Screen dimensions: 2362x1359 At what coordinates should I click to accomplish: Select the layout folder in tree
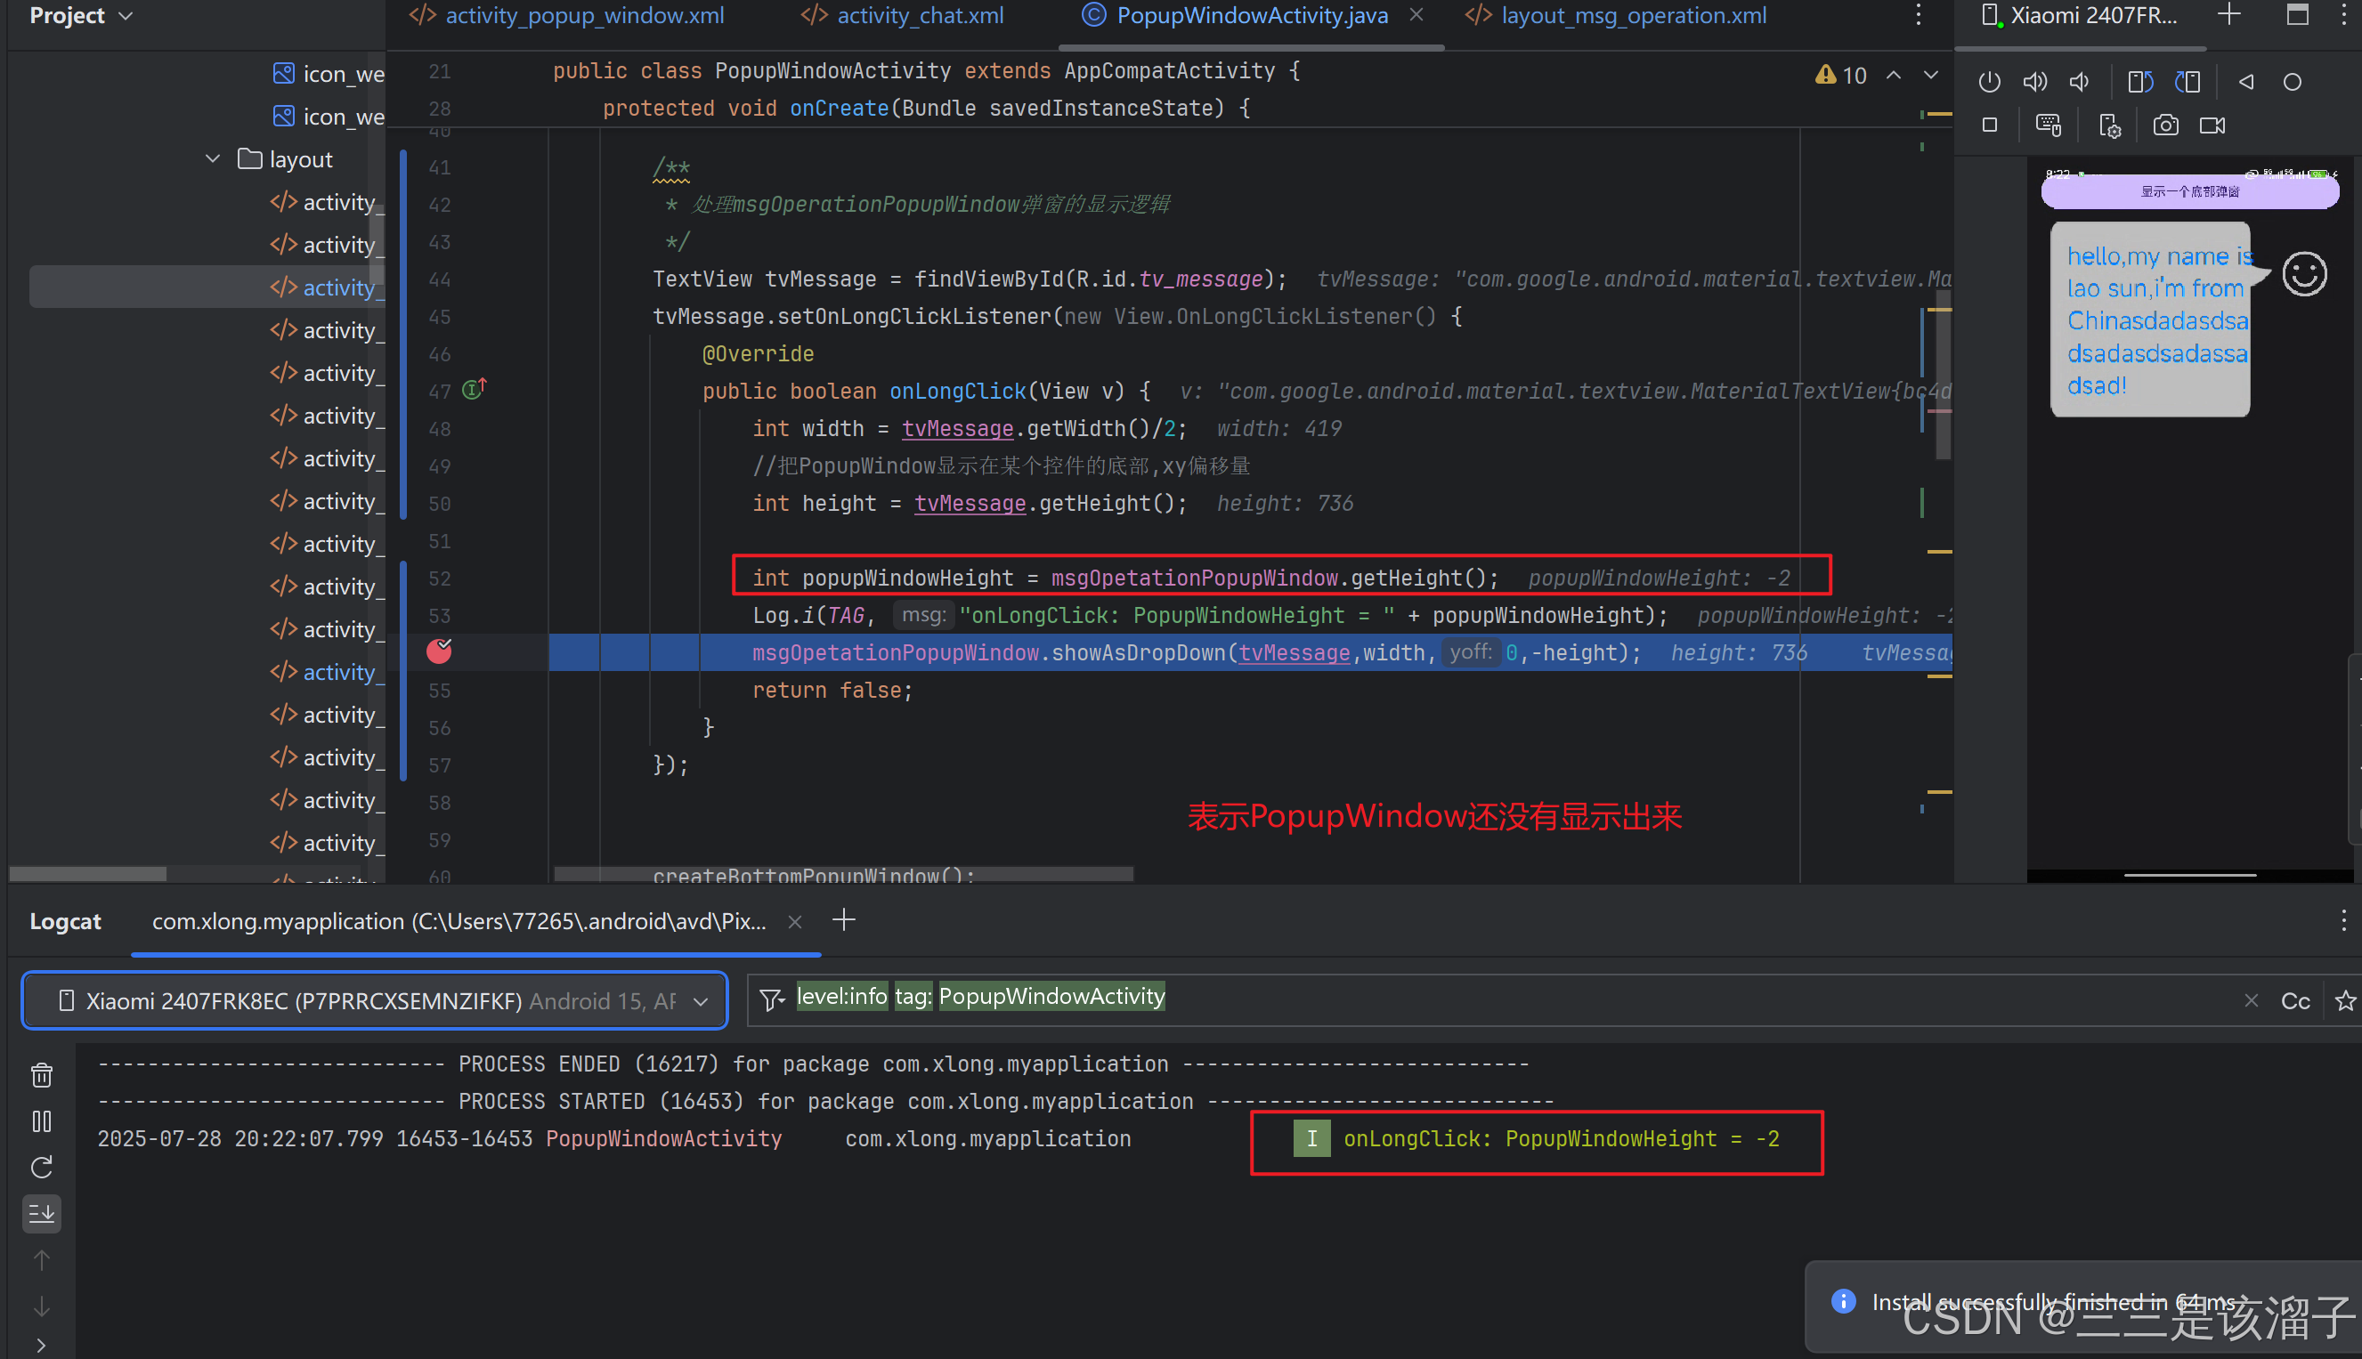[x=286, y=159]
